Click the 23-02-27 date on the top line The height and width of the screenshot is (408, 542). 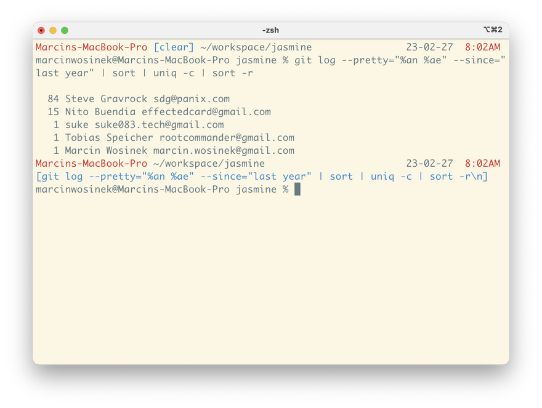tap(429, 47)
